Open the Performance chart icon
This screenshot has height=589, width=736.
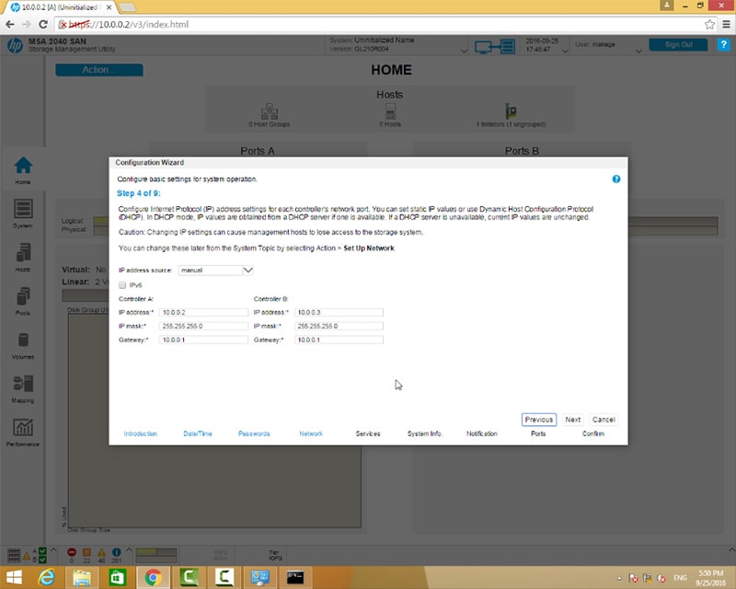[23, 428]
